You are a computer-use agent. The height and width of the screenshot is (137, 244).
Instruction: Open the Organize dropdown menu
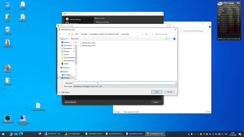(63, 39)
